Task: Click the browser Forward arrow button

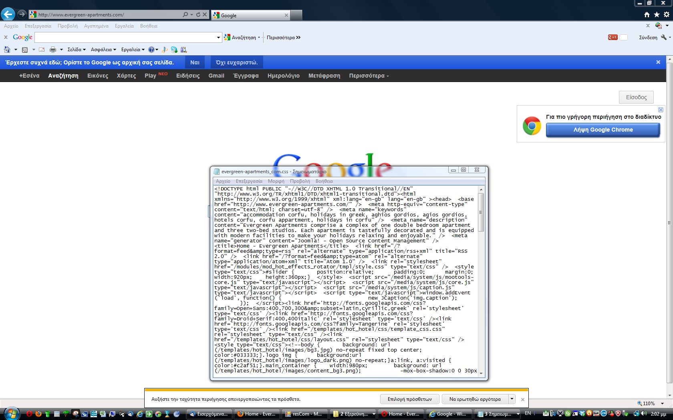Action: click(22, 14)
